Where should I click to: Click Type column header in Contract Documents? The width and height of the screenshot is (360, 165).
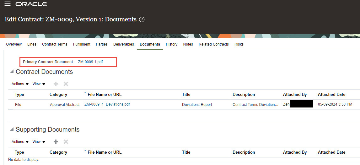[x=19, y=95]
